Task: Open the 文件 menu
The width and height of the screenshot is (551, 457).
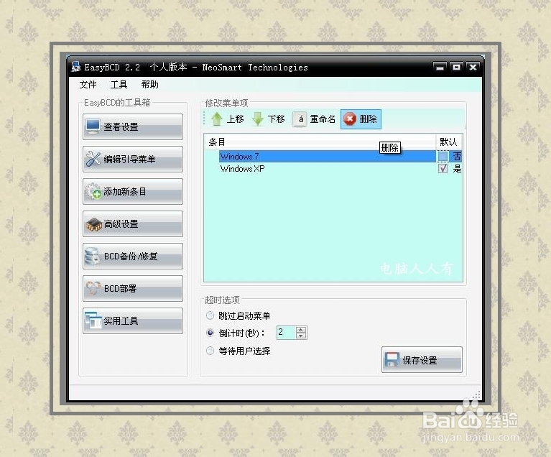Action: tap(88, 84)
